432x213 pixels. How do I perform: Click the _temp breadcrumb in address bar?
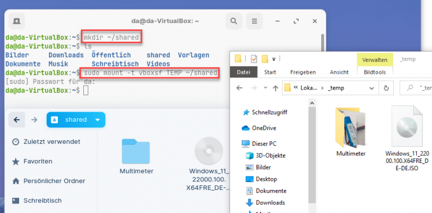point(336,88)
